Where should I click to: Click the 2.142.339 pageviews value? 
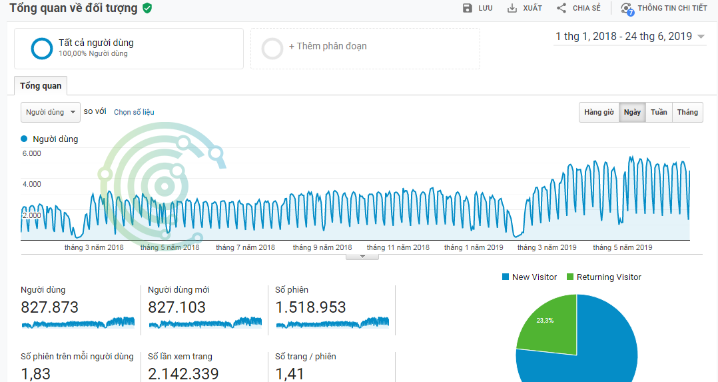pos(183,374)
